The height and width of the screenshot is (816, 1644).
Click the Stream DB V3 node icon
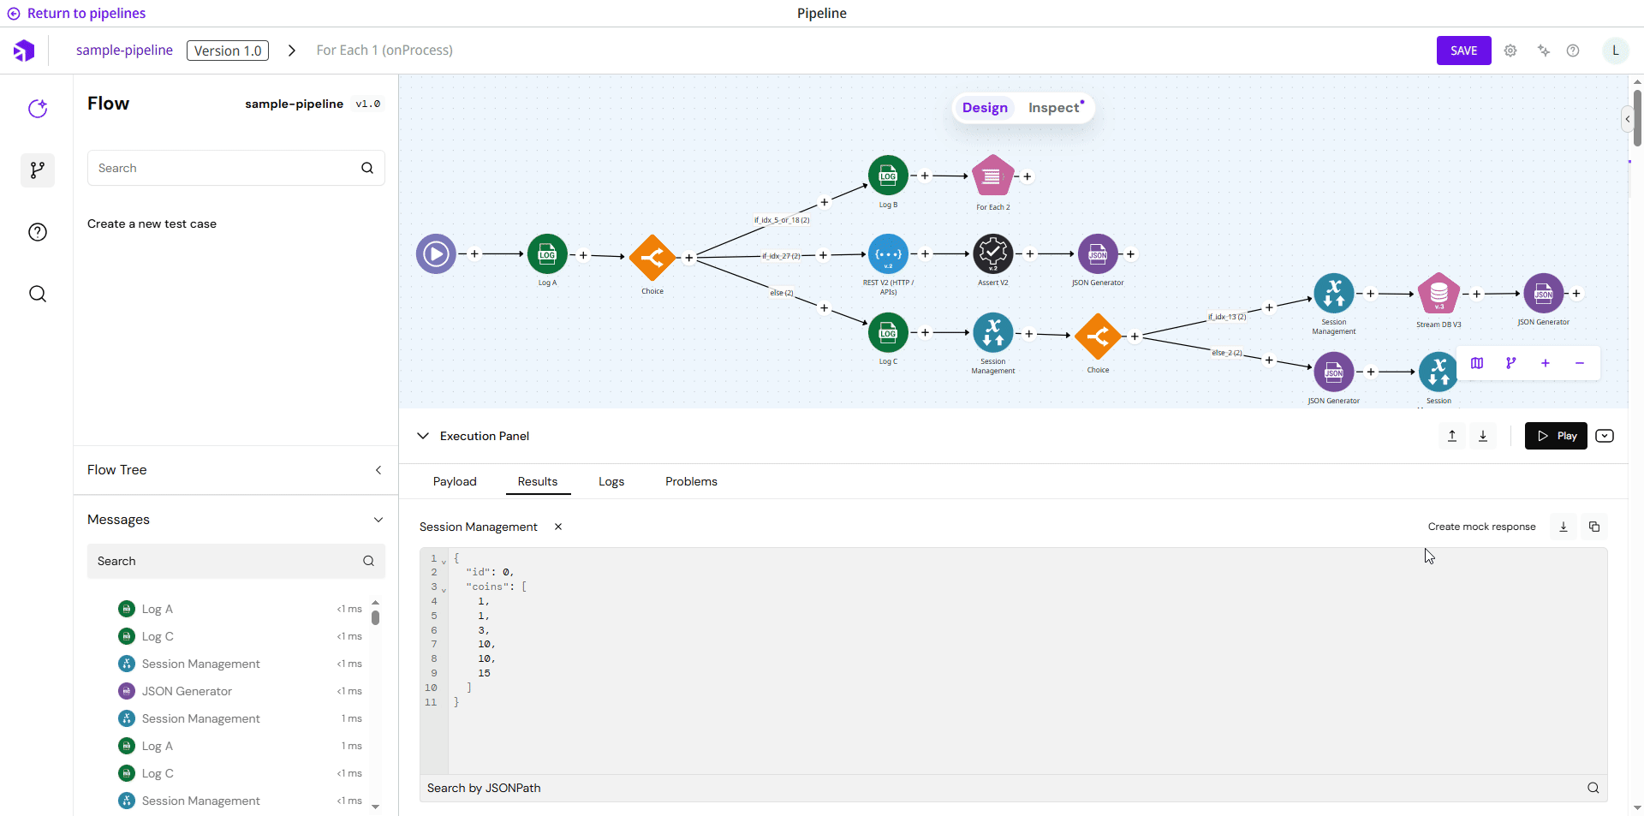tap(1438, 294)
